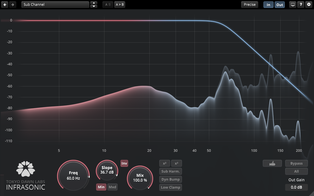This screenshot has height=196, width=314.
Task: Enable x³ third harmonic
Action: coord(177,163)
